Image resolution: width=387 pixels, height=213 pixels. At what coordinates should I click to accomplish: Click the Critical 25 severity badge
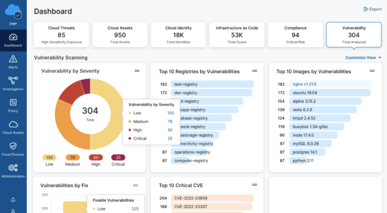pos(118,158)
